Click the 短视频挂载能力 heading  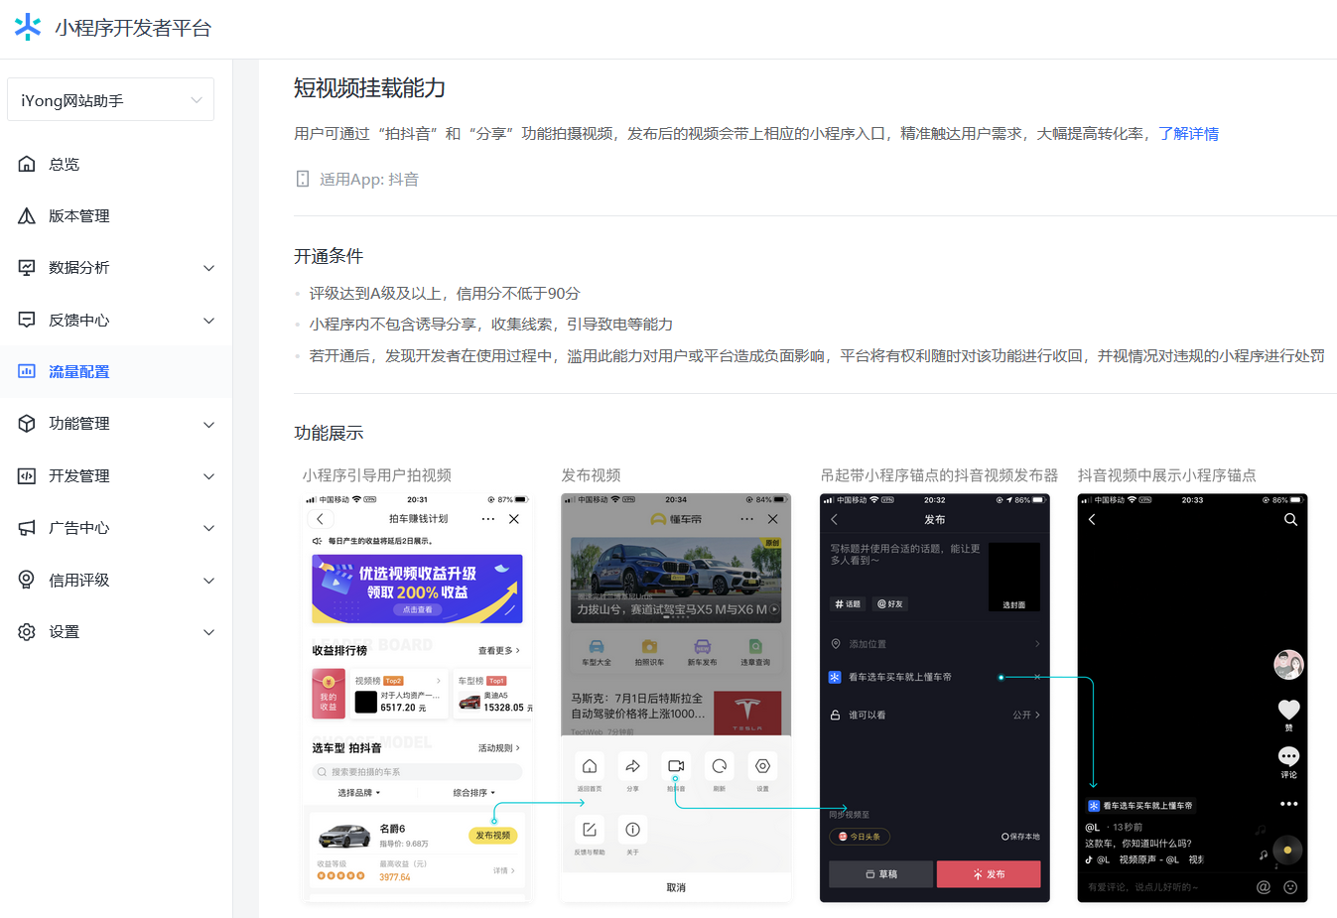pos(369,88)
